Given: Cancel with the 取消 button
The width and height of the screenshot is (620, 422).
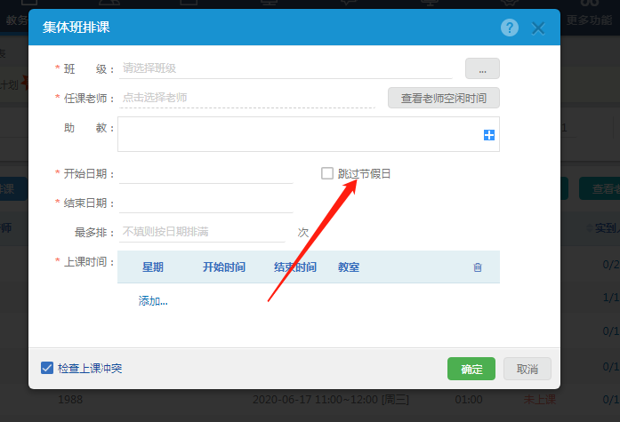Looking at the screenshot, I should (x=527, y=369).
